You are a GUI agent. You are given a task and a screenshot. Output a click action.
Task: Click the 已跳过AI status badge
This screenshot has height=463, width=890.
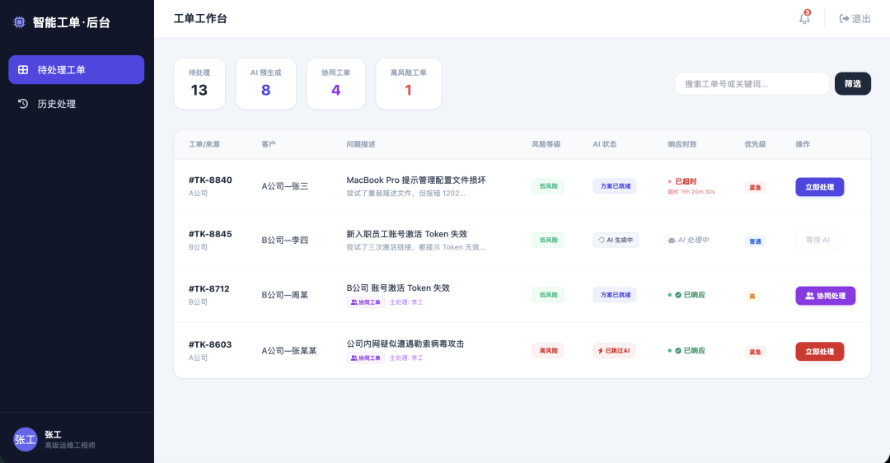point(614,351)
